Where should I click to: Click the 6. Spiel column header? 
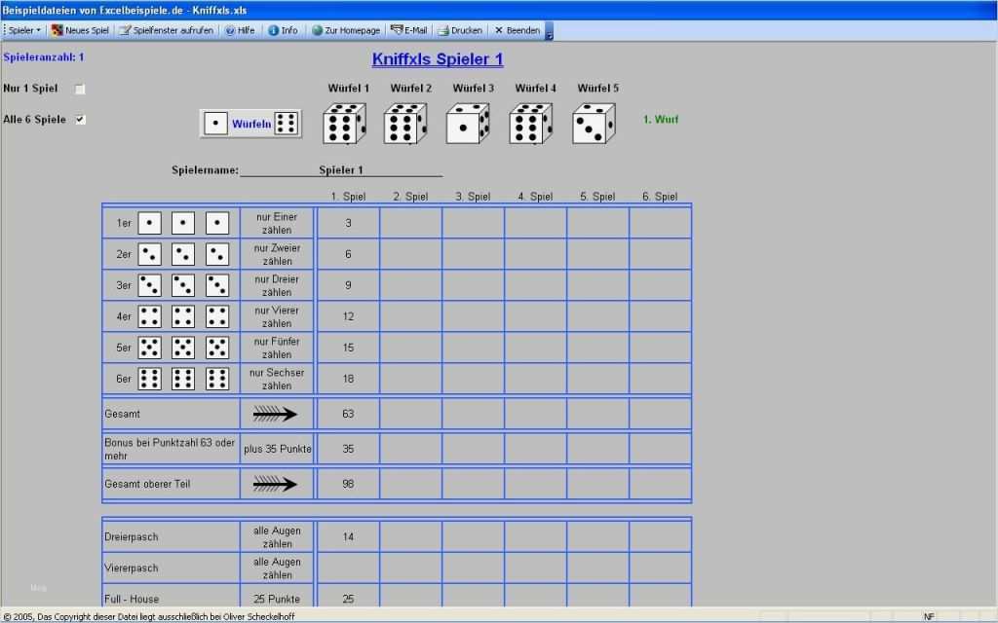point(660,197)
